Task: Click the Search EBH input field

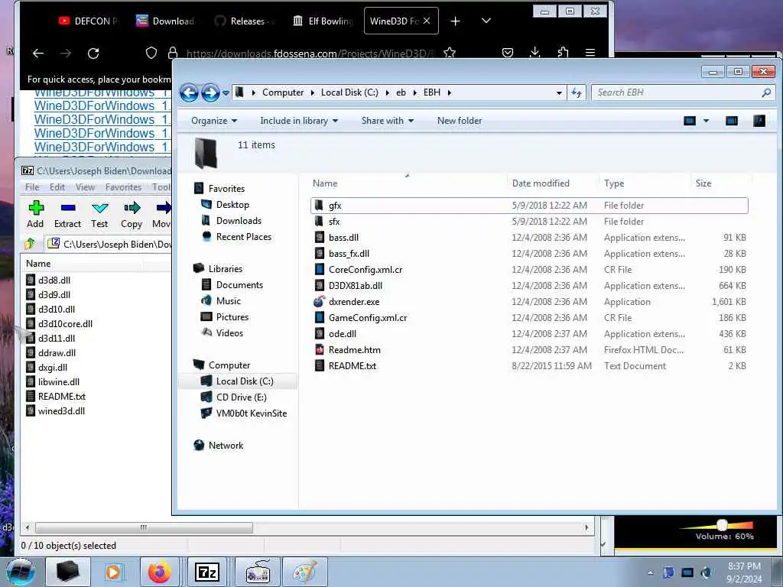Action: point(683,92)
